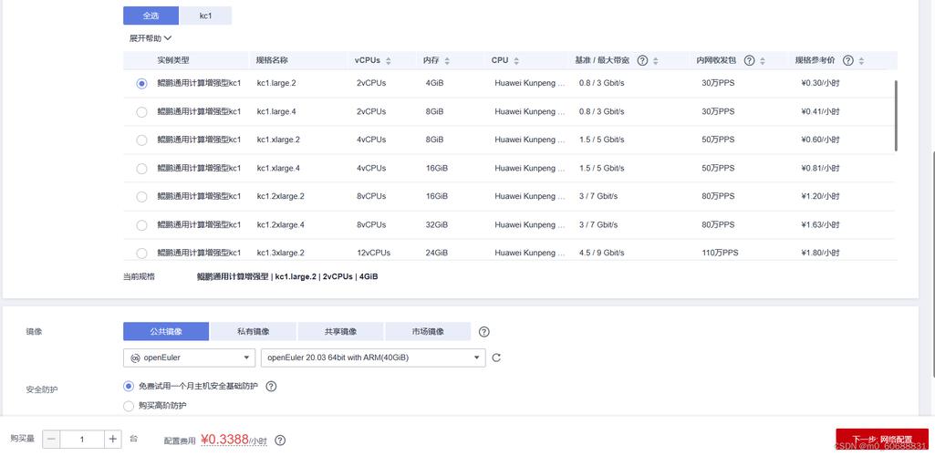Click the ¥0.60/小时 price cell
Viewport: 935px width, 456px height.
[x=820, y=140]
